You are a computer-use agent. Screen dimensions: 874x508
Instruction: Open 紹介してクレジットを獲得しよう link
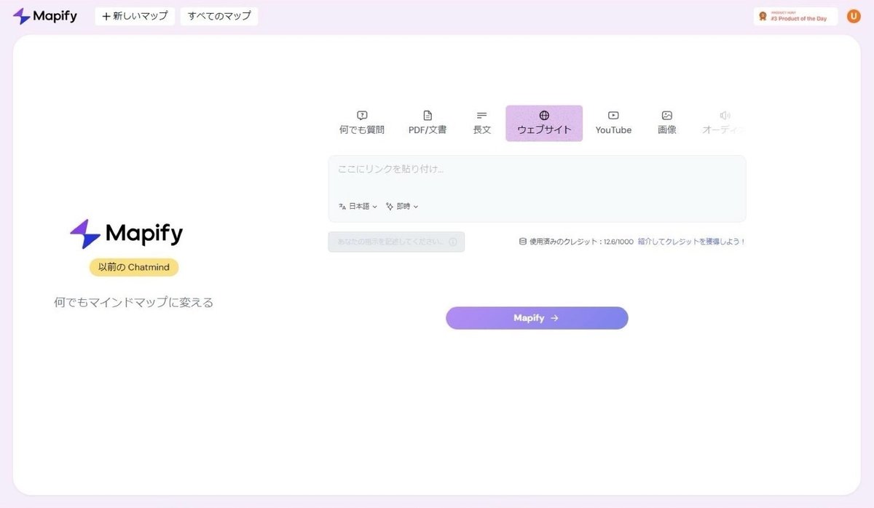[692, 242]
